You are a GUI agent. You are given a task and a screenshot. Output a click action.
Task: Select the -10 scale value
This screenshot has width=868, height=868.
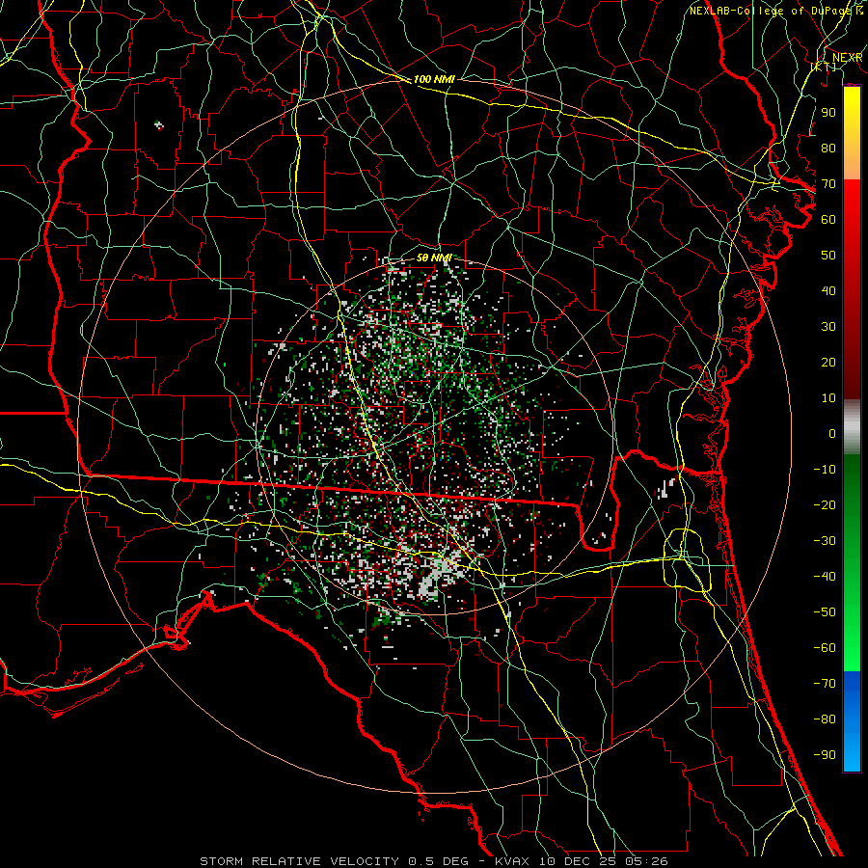pos(825,470)
